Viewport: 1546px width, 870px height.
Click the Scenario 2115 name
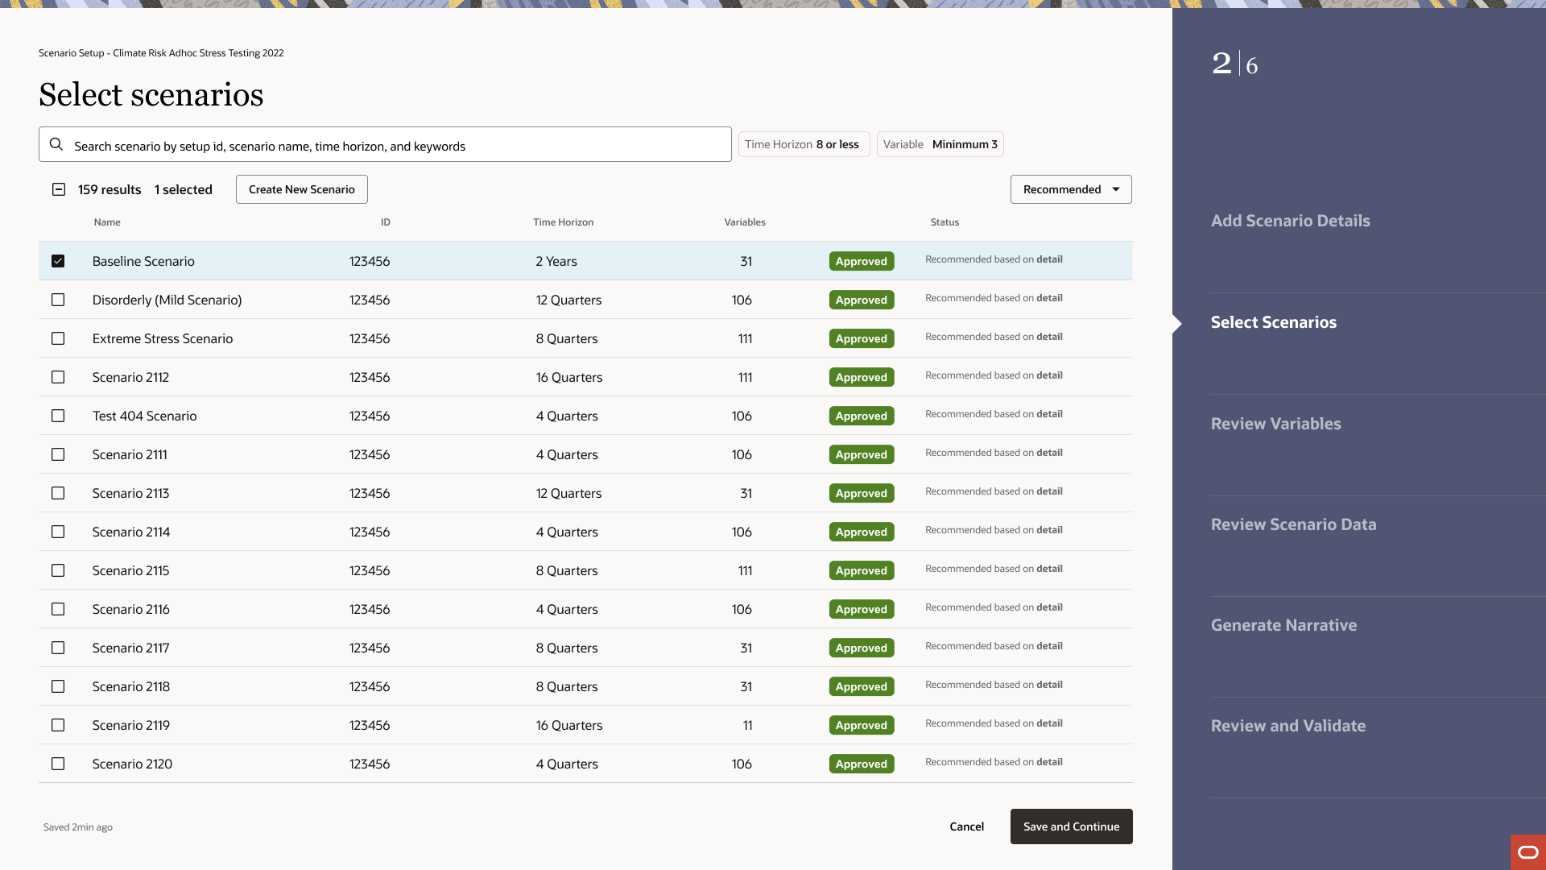[130, 570]
